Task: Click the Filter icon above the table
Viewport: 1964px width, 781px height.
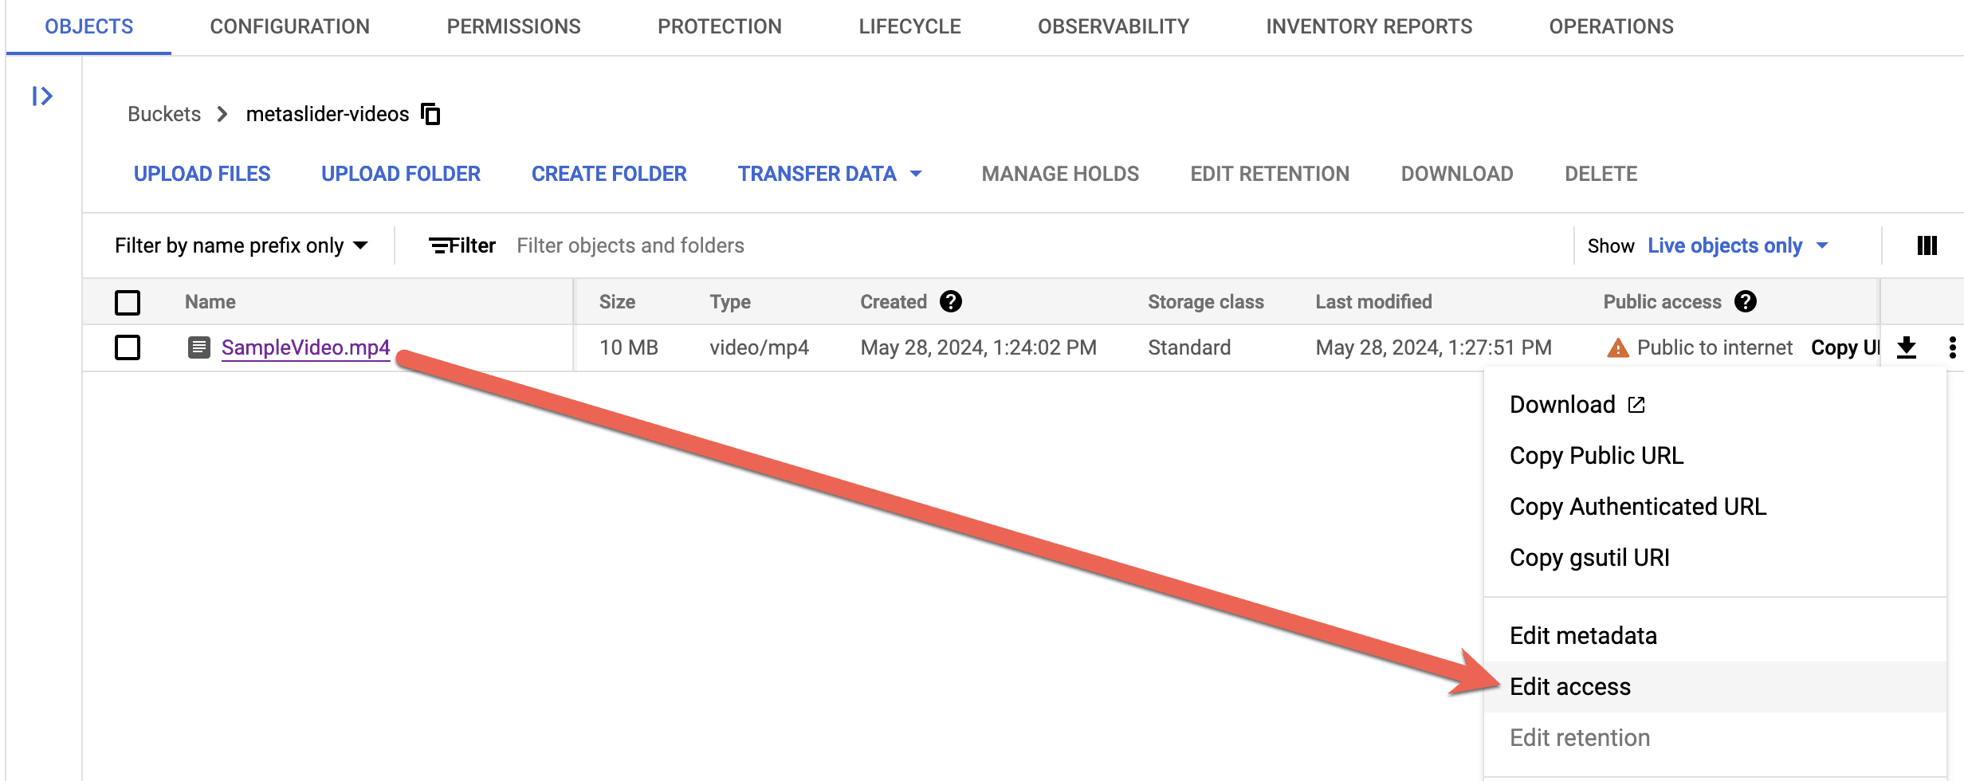Action: pos(439,245)
